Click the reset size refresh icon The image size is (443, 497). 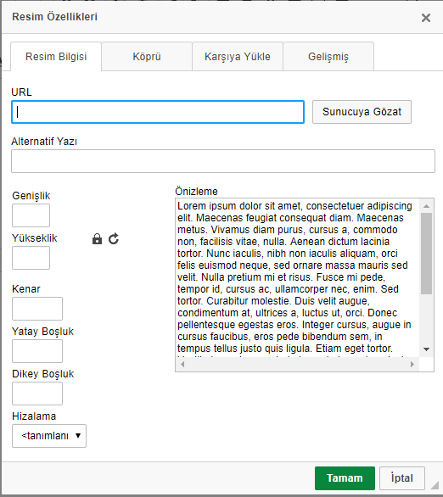tap(114, 238)
